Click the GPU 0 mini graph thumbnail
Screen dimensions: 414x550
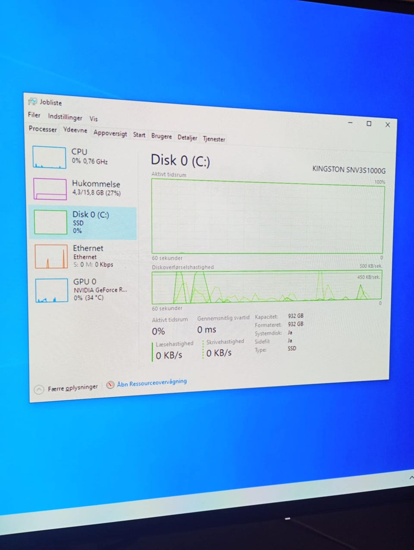[x=51, y=290]
